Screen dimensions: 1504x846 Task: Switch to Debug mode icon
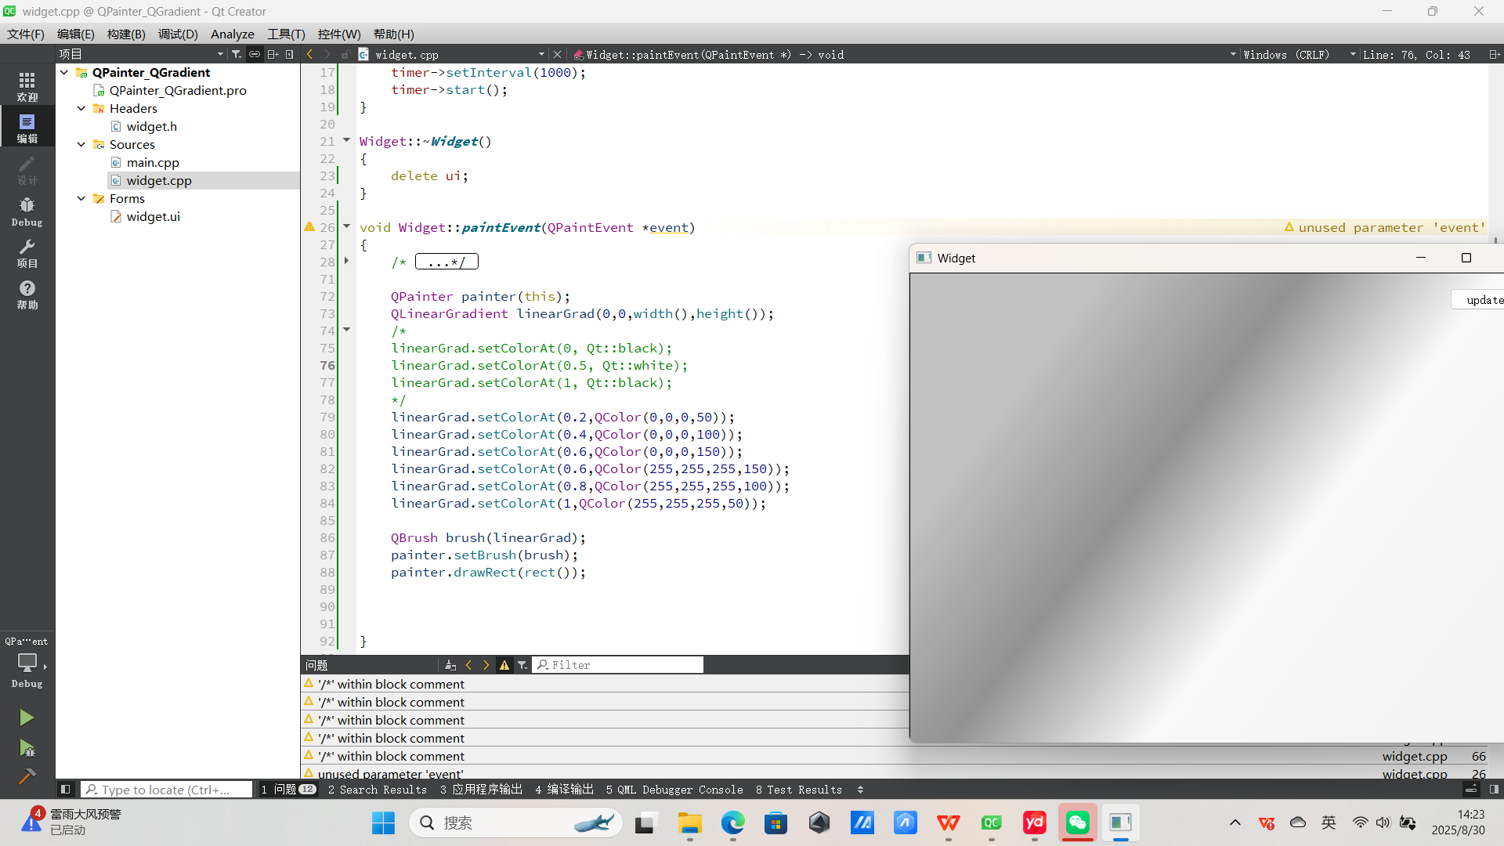27,211
